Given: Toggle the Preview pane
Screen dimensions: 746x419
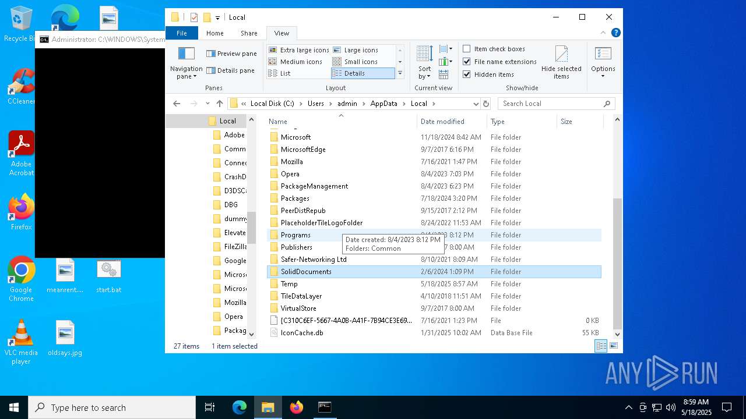Looking at the screenshot, I should [231, 54].
